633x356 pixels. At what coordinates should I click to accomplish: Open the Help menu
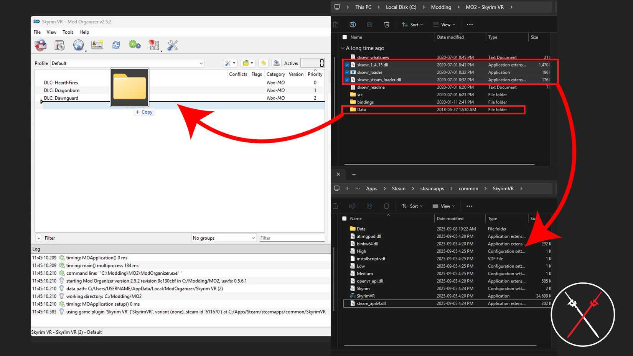click(x=84, y=32)
